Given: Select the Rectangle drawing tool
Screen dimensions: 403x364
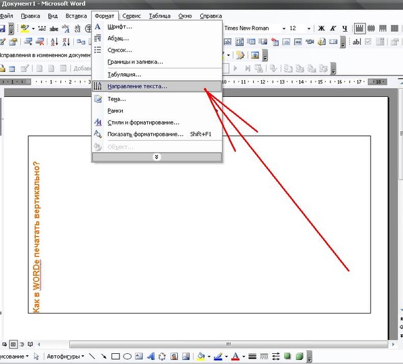Looking at the screenshot, I should point(116,357).
